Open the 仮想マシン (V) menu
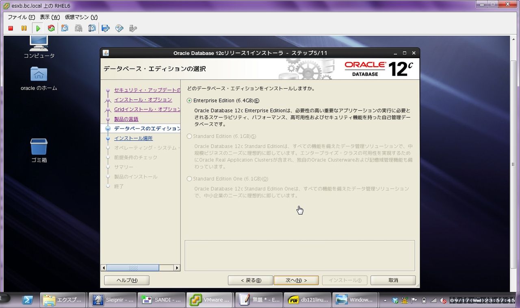The image size is (520, 308). (x=81, y=17)
